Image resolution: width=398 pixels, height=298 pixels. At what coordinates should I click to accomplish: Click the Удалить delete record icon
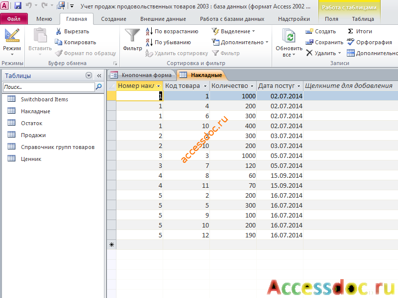[x=309, y=53]
